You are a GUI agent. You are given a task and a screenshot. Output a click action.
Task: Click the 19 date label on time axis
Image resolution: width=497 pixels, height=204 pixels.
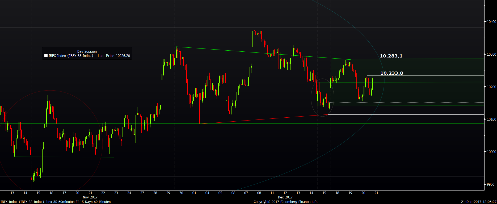point(350,193)
